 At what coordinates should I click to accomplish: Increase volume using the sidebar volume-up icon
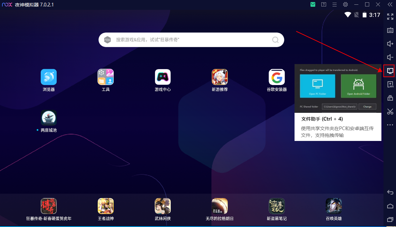(390, 44)
